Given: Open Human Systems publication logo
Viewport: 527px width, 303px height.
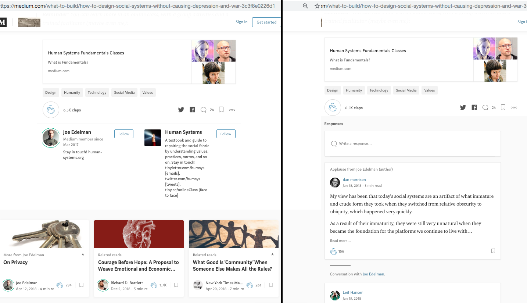Looking at the screenshot, I should [153, 138].
